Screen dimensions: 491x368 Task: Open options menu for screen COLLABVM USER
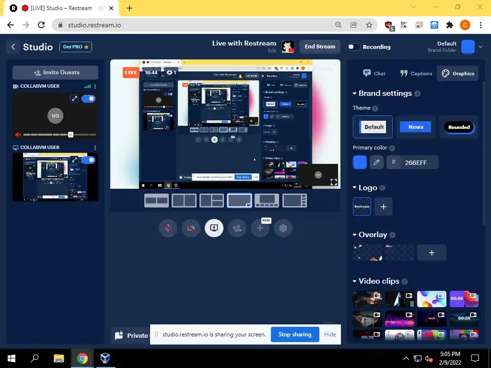[95, 148]
